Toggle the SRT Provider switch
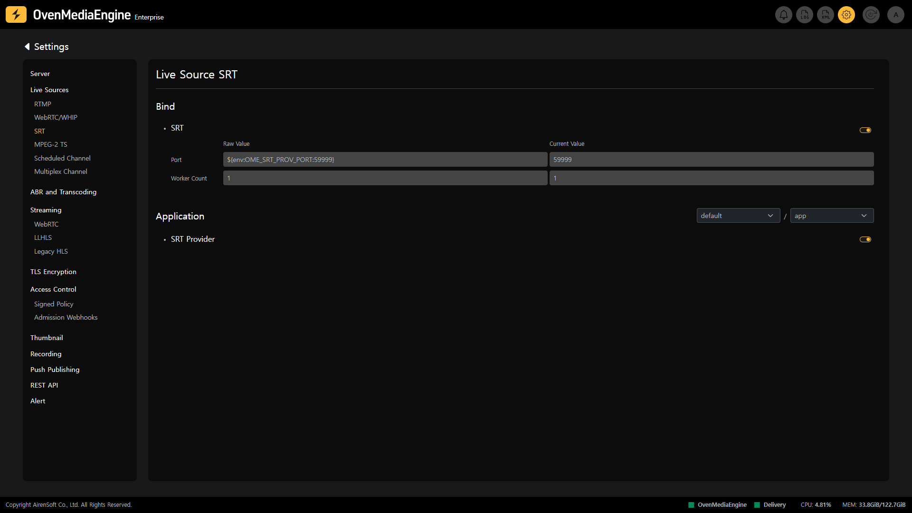 click(865, 239)
